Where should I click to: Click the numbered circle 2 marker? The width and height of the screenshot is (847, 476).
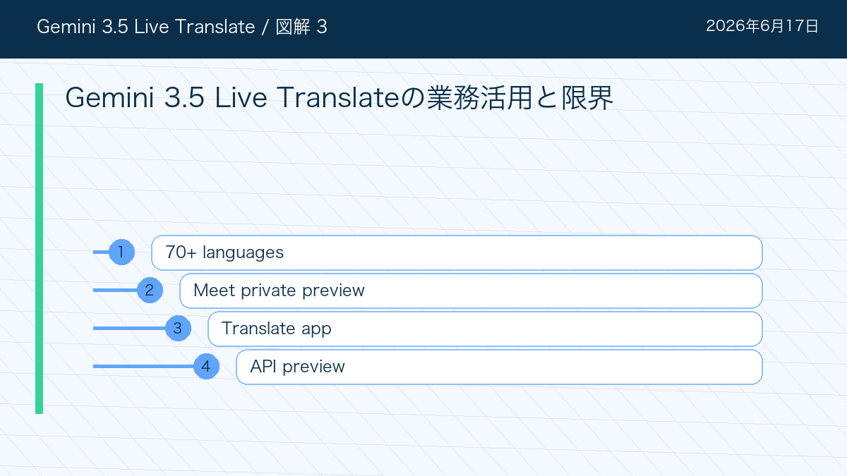click(150, 290)
